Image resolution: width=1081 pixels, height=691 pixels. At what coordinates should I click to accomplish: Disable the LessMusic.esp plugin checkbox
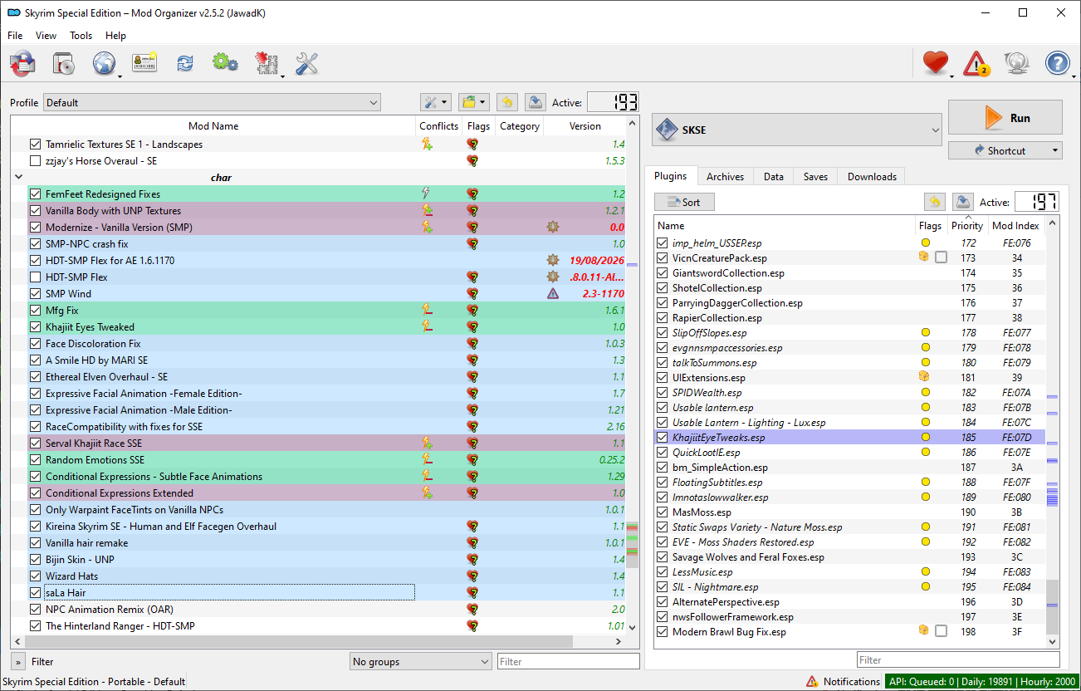click(x=662, y=571)
